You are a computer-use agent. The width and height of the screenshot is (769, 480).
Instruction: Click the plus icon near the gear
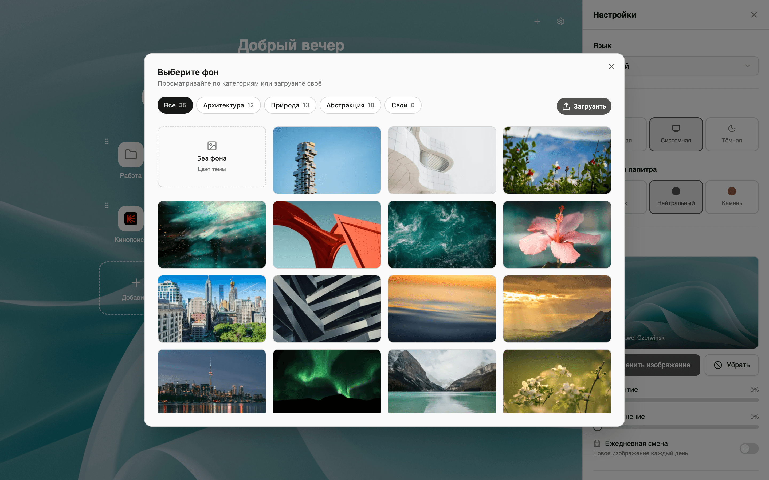click(537, 21)
